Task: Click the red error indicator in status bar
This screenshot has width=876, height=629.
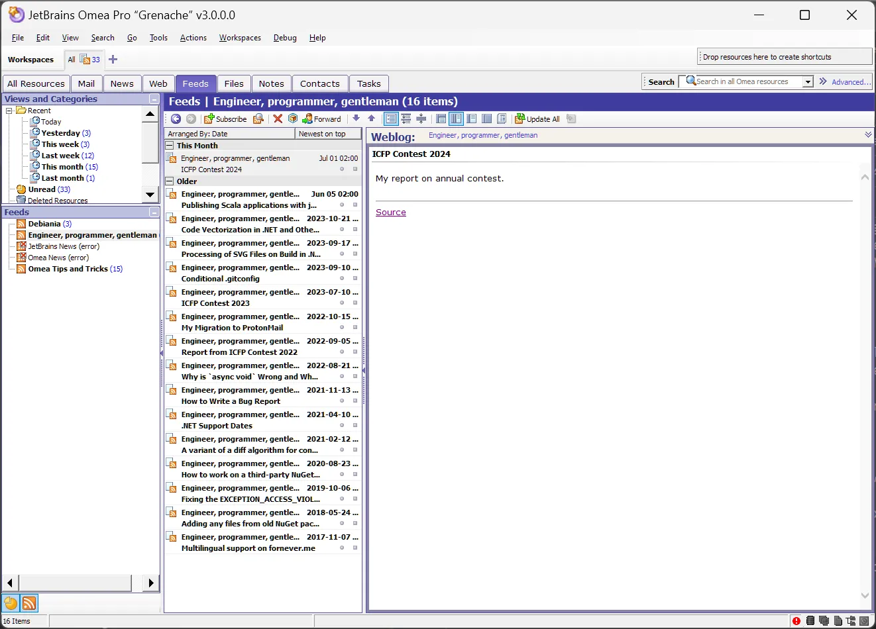Action: click(x=796, y=621)
